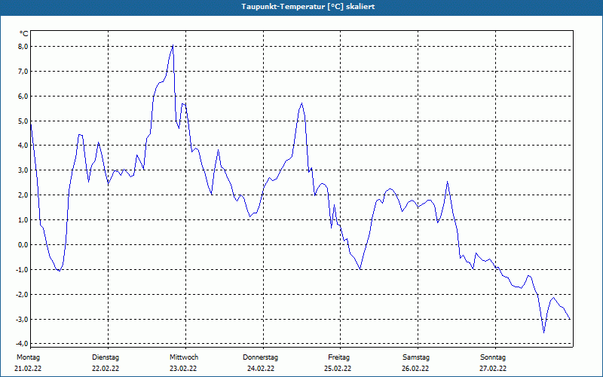The width and height of the screenshot is (603, 377).
Task: Click the curve's 8,0 peak before Mittwoch
Action: tap(173, 46)
